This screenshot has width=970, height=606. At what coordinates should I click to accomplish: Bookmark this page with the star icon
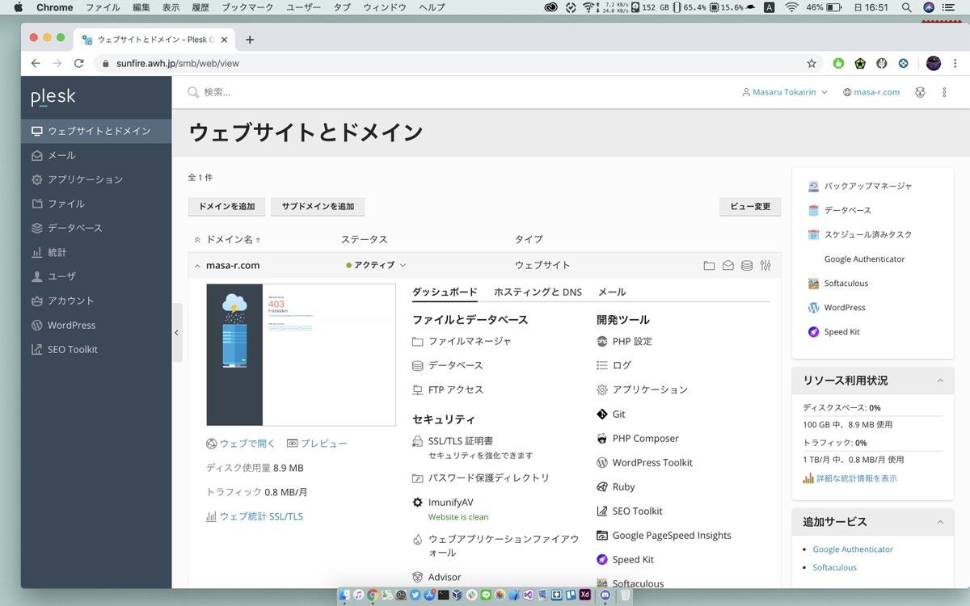[812, 63]
